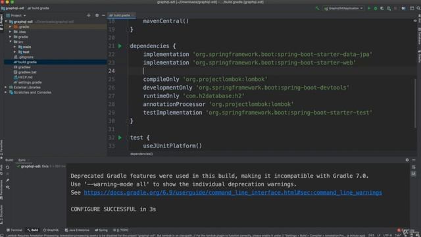Expand the test source folder arrow
Screen dimensions: 421x237
[x=14, y=52]
